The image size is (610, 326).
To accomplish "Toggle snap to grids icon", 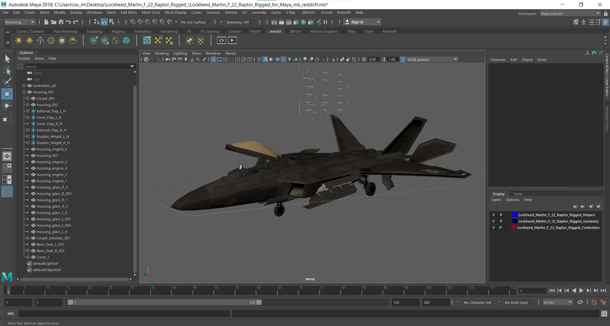I will point(133,22).
